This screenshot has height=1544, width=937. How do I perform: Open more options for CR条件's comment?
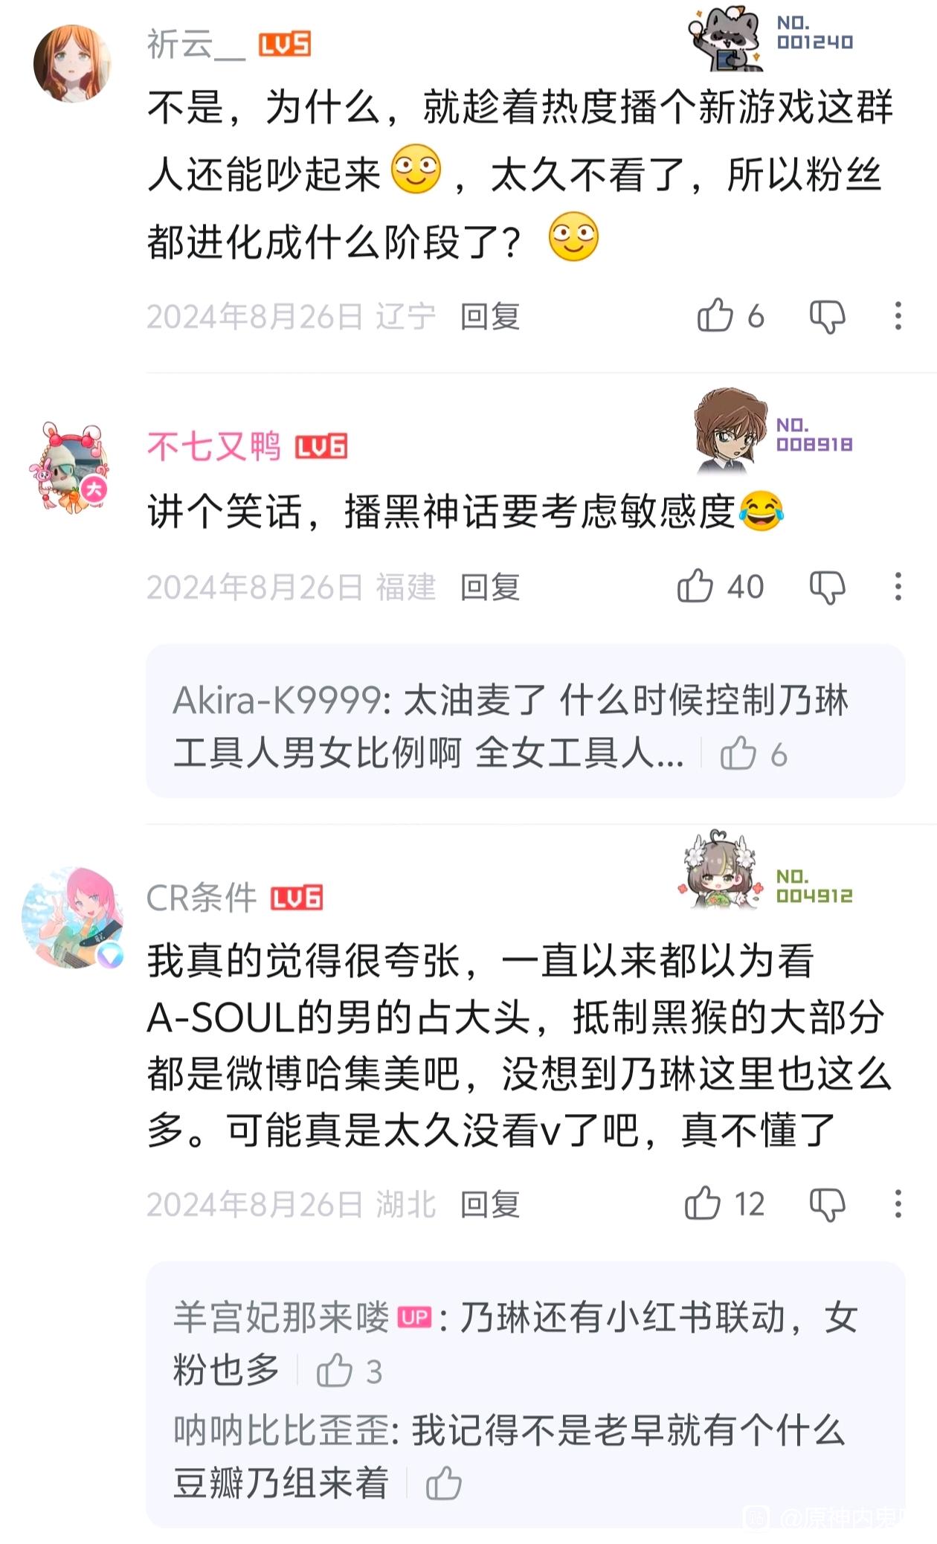(x=898, y=1203)
